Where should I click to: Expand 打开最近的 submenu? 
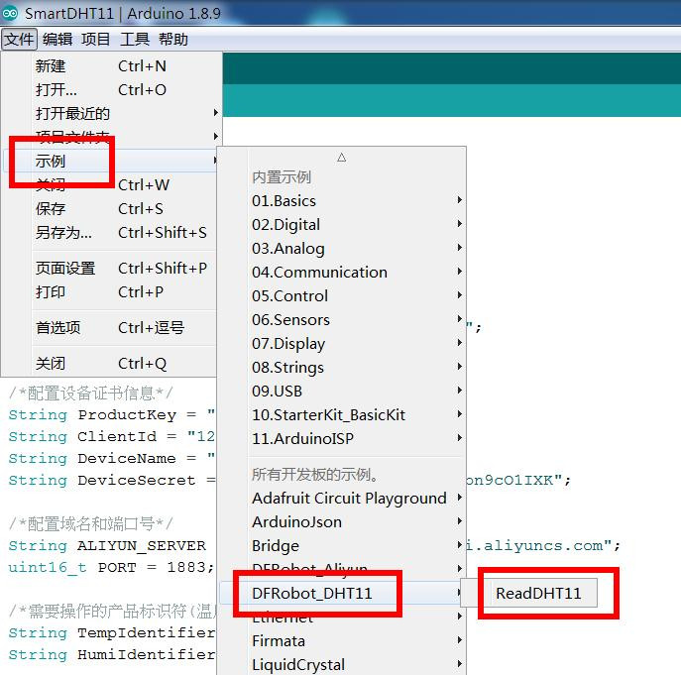click(111, 113)
